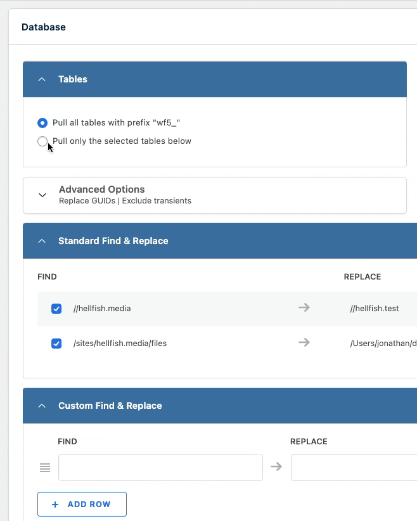Viewport: 417px width, 521px height.
Task: Collapse the Tables panel chevron
Action: pos(42,79)
